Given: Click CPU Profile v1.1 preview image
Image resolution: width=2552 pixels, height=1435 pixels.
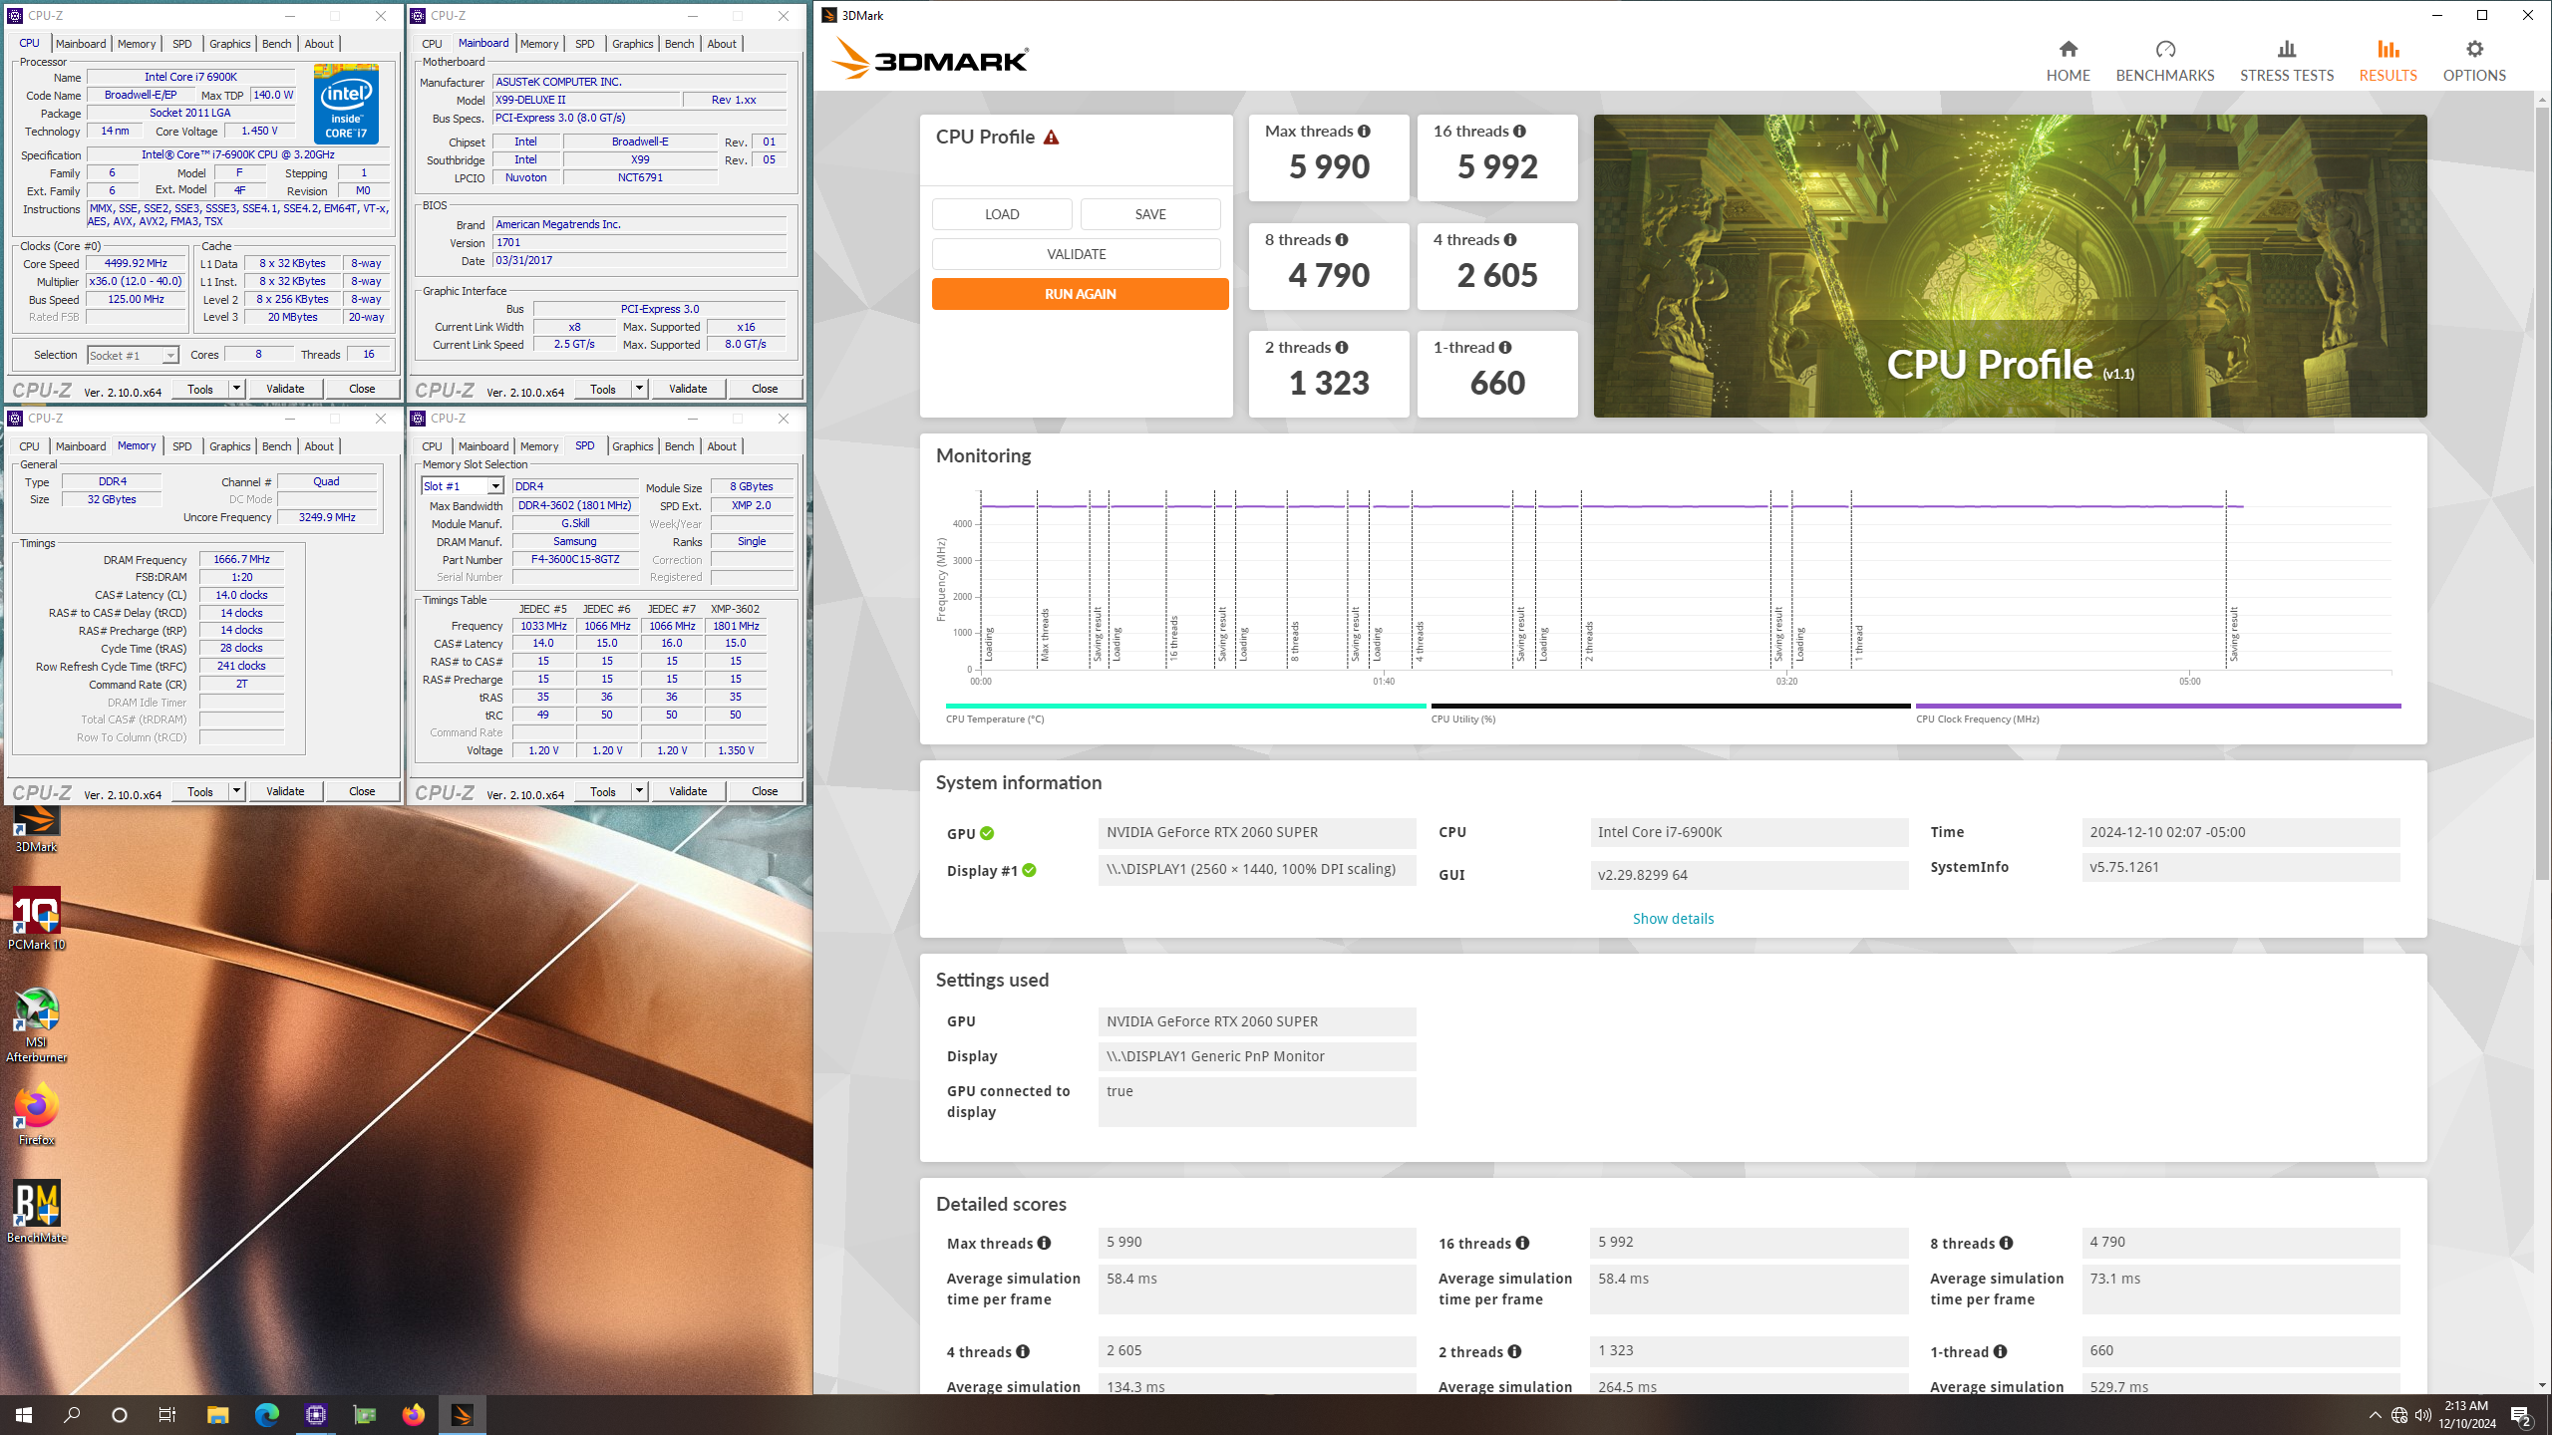Looking at the screenshot, I should tap(2010, 266).
